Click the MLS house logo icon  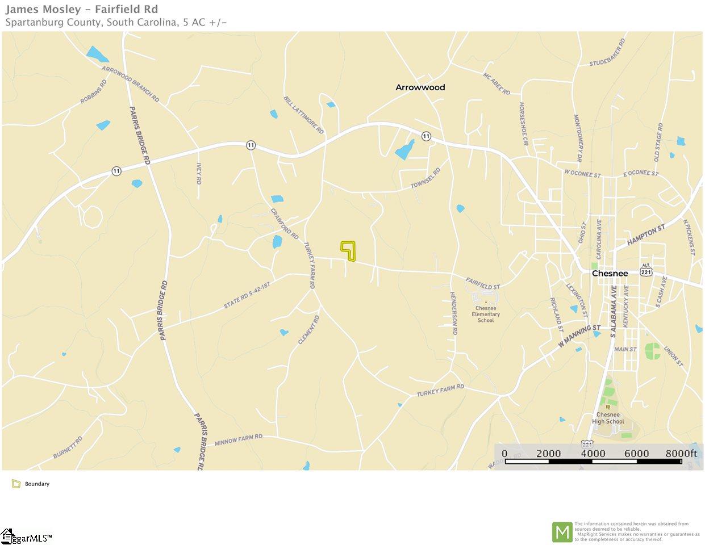click(x=7, y=536)
